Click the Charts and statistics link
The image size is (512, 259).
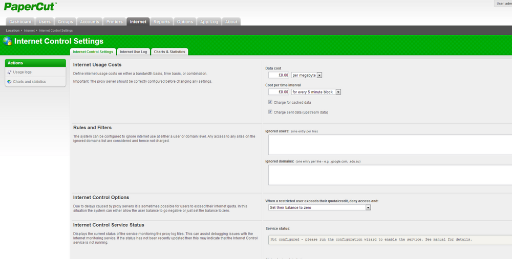coord(29,81)
